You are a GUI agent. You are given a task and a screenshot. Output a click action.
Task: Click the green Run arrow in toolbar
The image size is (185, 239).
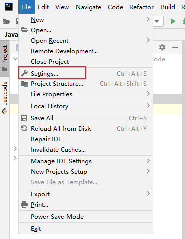click(173, 21)
